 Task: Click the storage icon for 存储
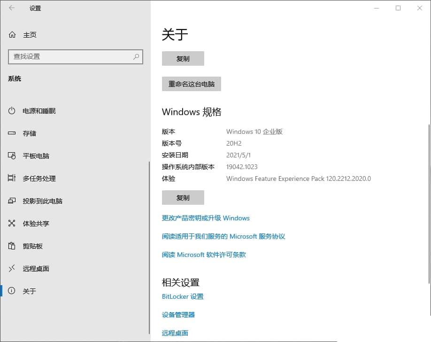pos(12,133)
